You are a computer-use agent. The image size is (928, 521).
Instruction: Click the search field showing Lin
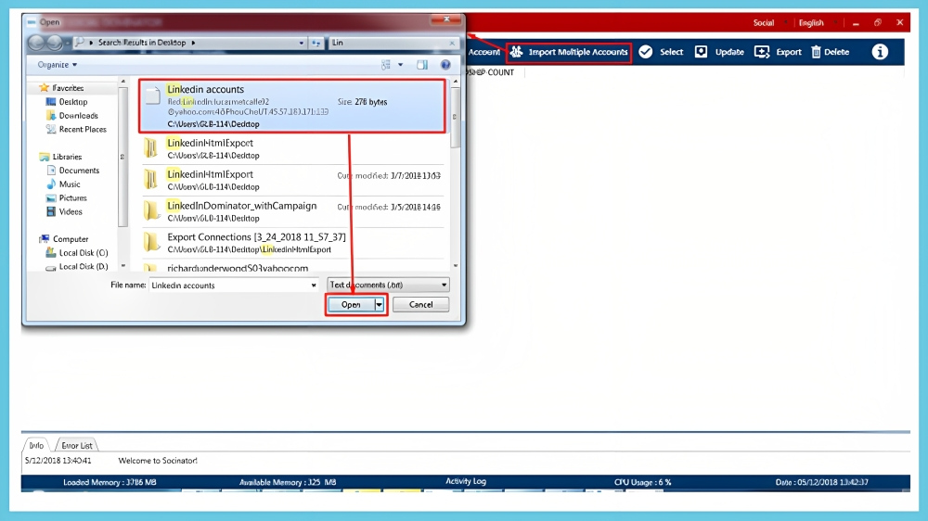pyautogui.click(x=388, y=43)
